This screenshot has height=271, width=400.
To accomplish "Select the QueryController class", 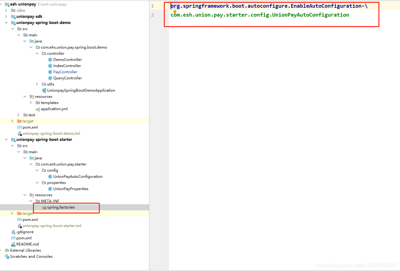I will pyautogui.click(x=67, y=78).
